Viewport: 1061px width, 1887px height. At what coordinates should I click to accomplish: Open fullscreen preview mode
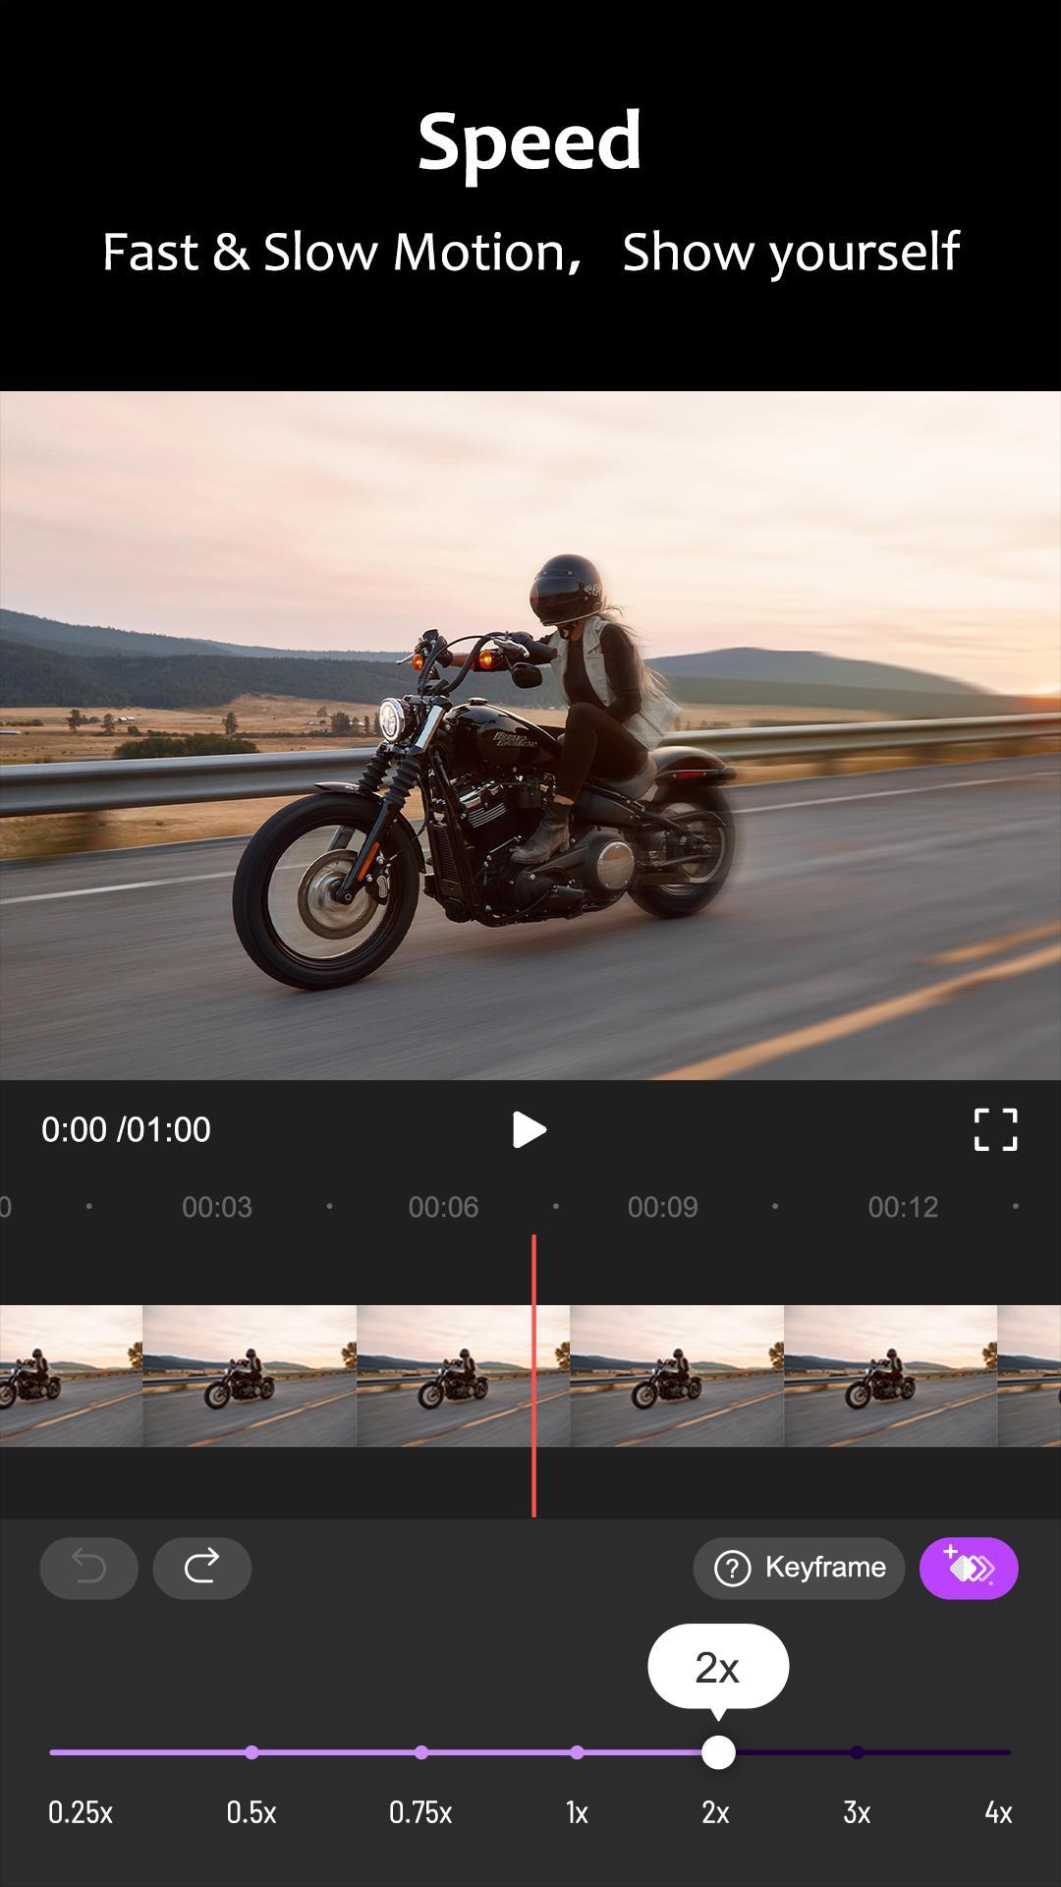click(x=995, y=1129)
